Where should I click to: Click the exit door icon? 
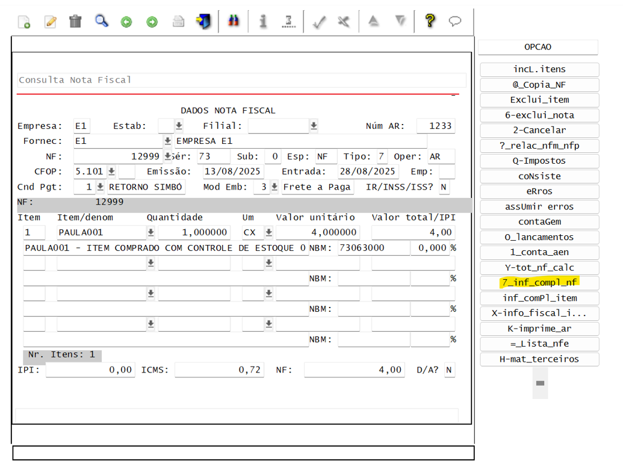click(203, 20)
